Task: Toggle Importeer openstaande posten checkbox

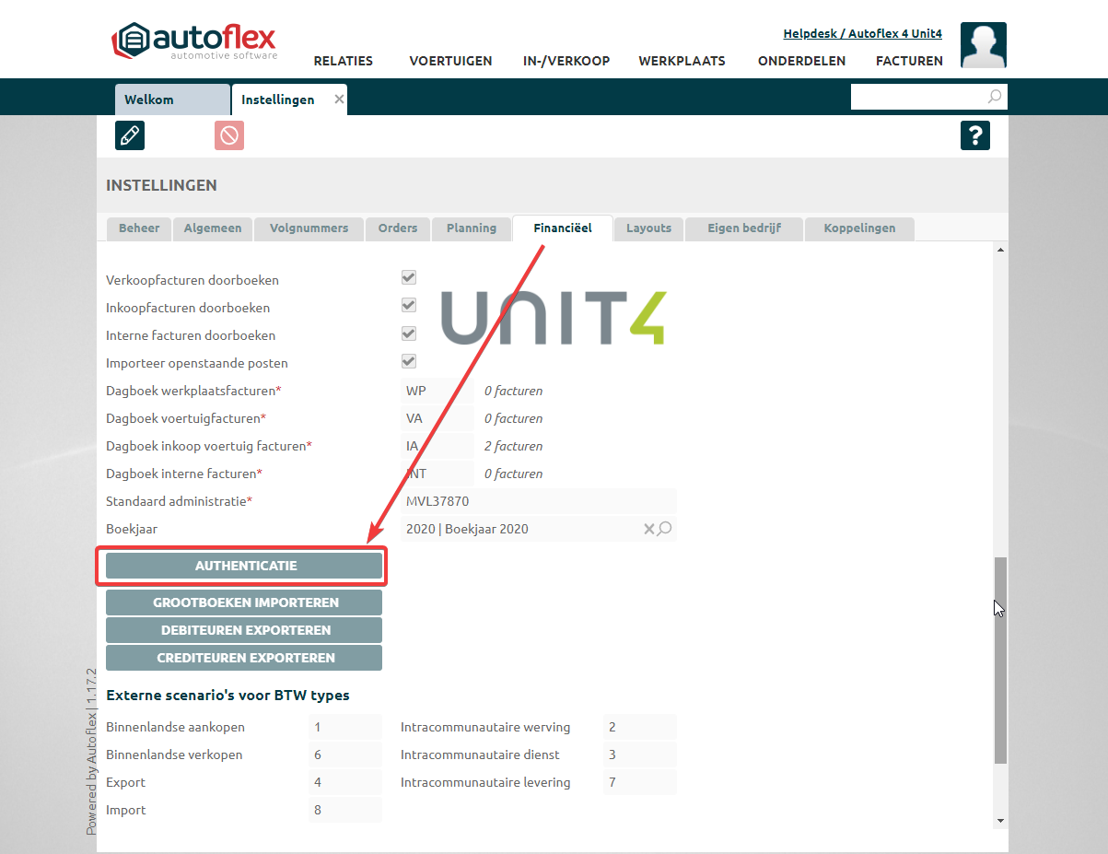Action: pos(409,361)
